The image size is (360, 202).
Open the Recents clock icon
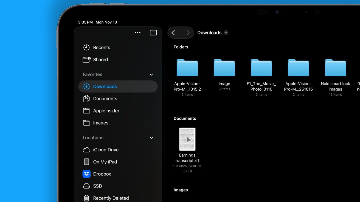(x=86, y=47)
